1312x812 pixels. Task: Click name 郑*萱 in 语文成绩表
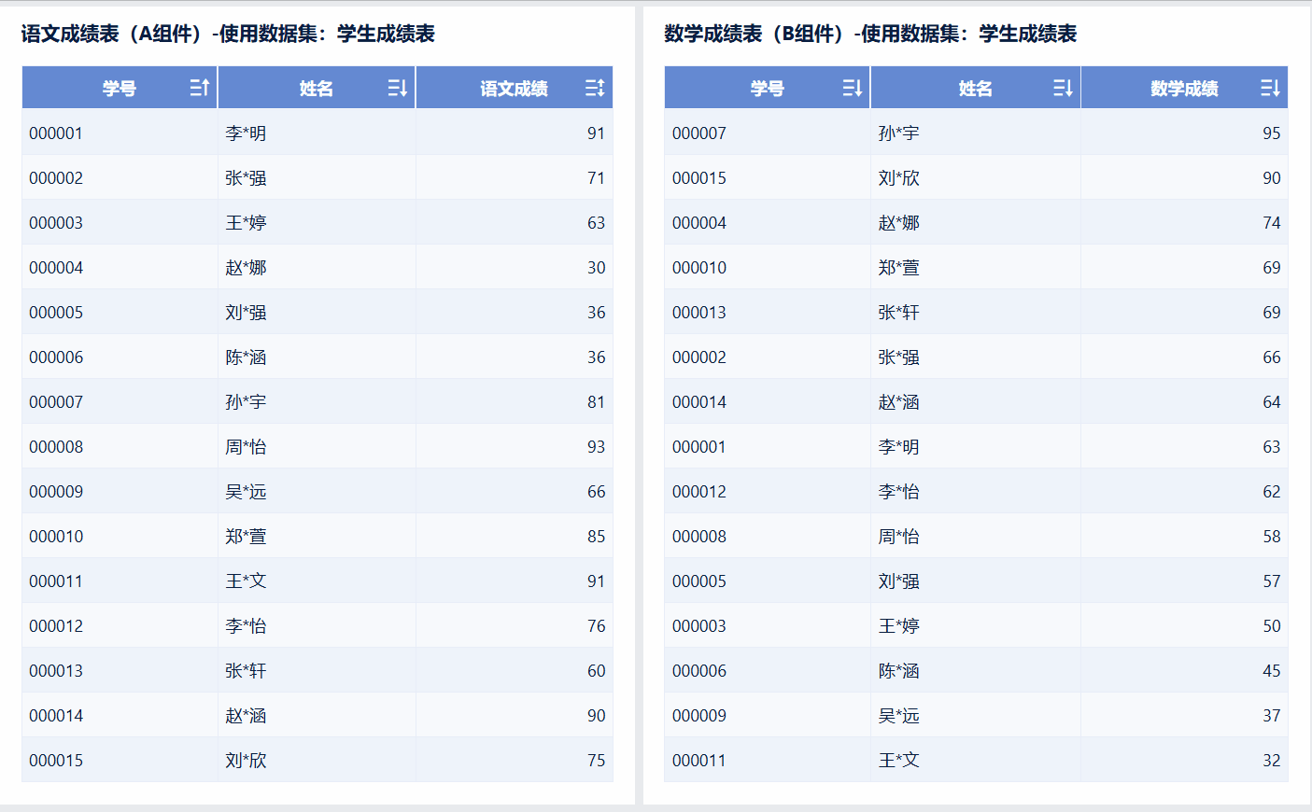246,537
